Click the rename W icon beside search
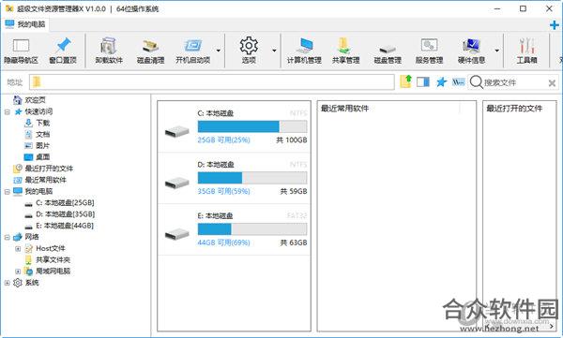 (x=458, y=82)
